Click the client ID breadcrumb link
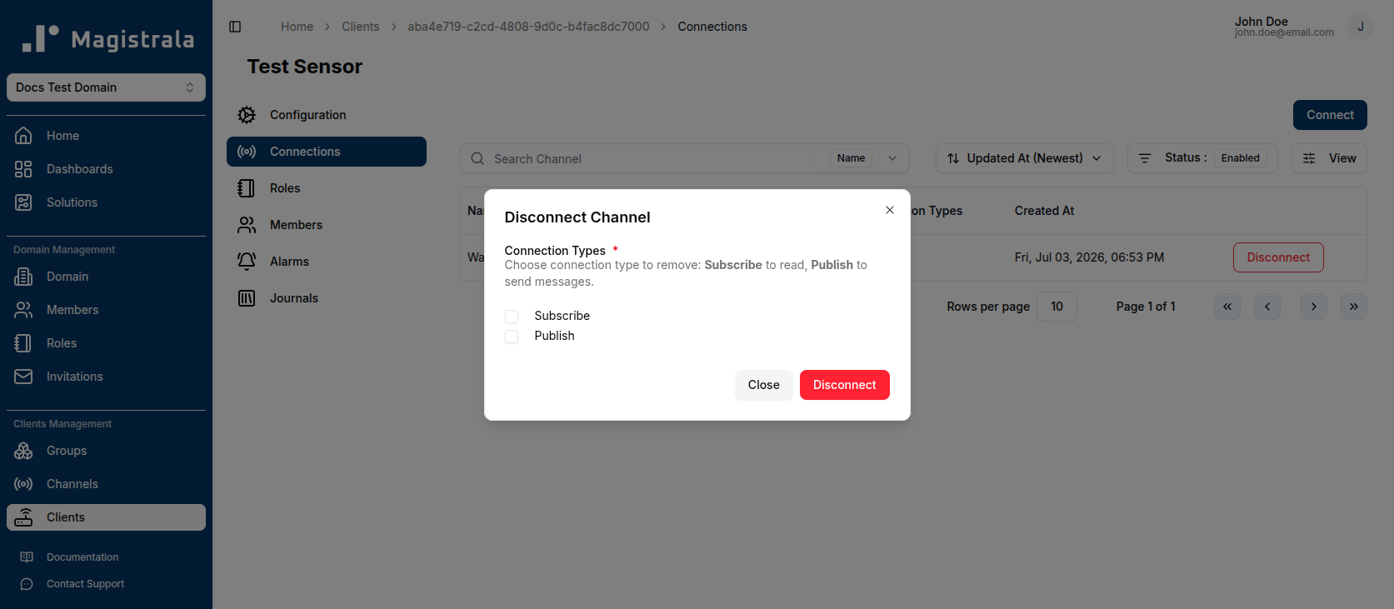This screenshot has height=609, width=1394. [528, 27]
